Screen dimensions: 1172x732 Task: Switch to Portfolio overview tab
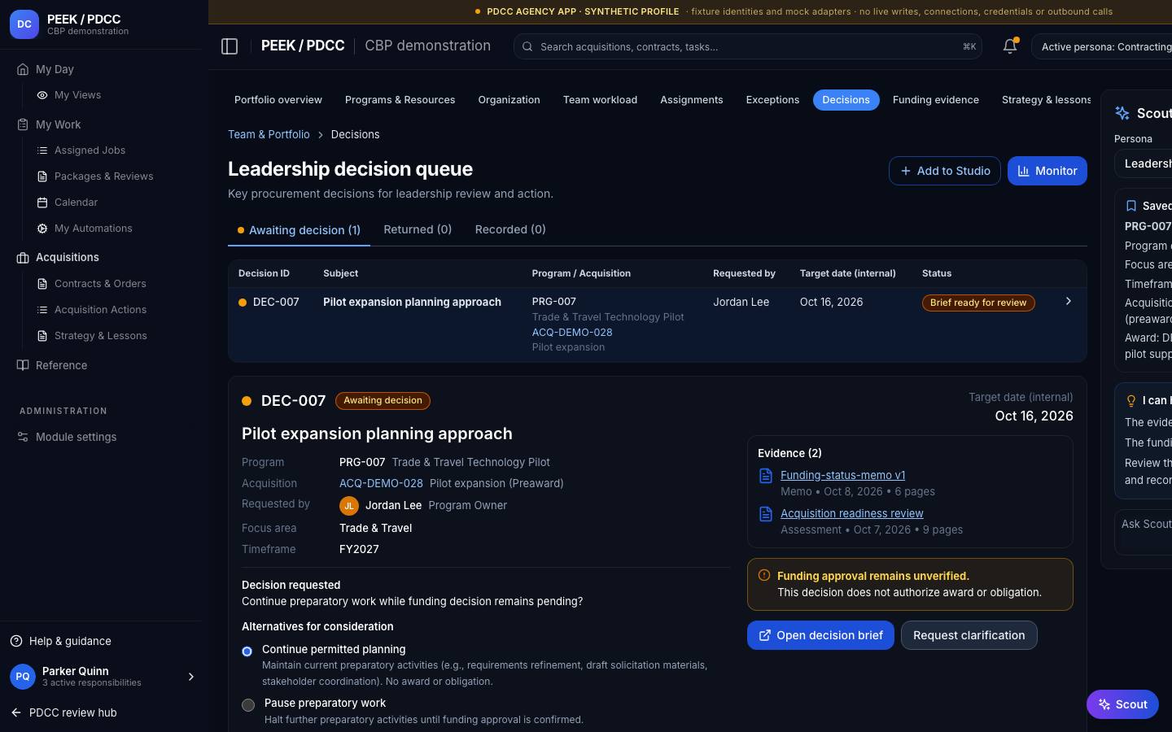click(278, 100)
